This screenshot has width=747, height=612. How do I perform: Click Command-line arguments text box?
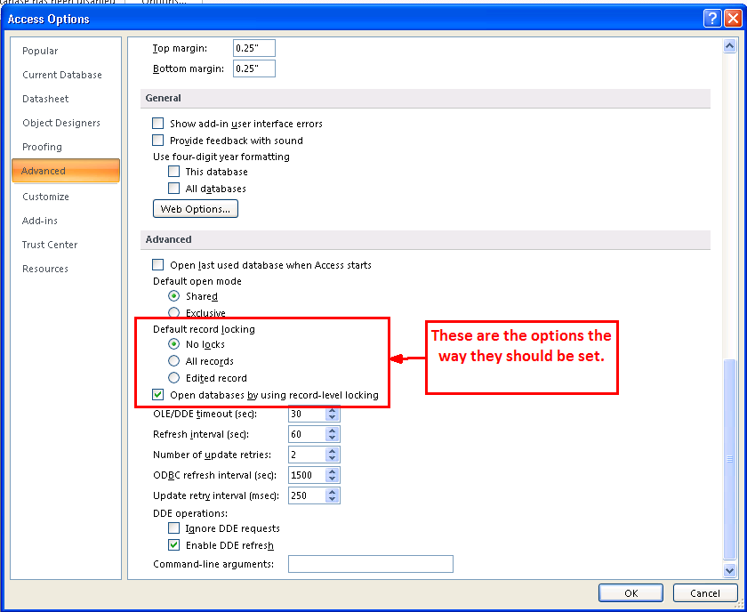pos(371,564)
